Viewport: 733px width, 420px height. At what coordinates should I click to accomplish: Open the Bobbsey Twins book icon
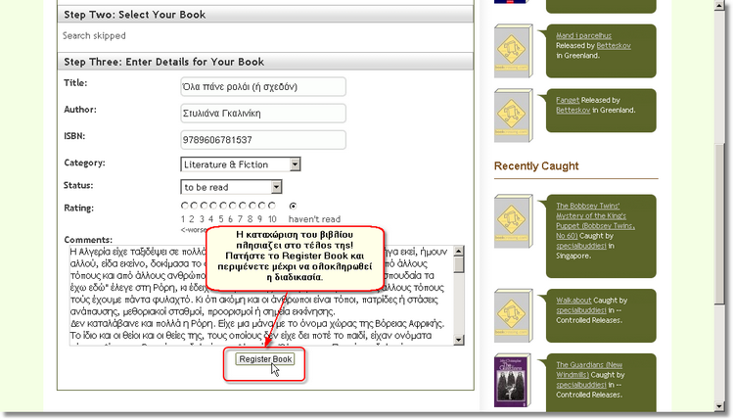click(514, 223)
